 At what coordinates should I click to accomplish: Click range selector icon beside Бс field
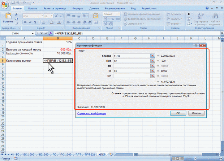[x=153, y=71]
